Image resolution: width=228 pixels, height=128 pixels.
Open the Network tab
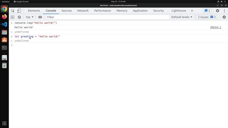click(83, 11)
